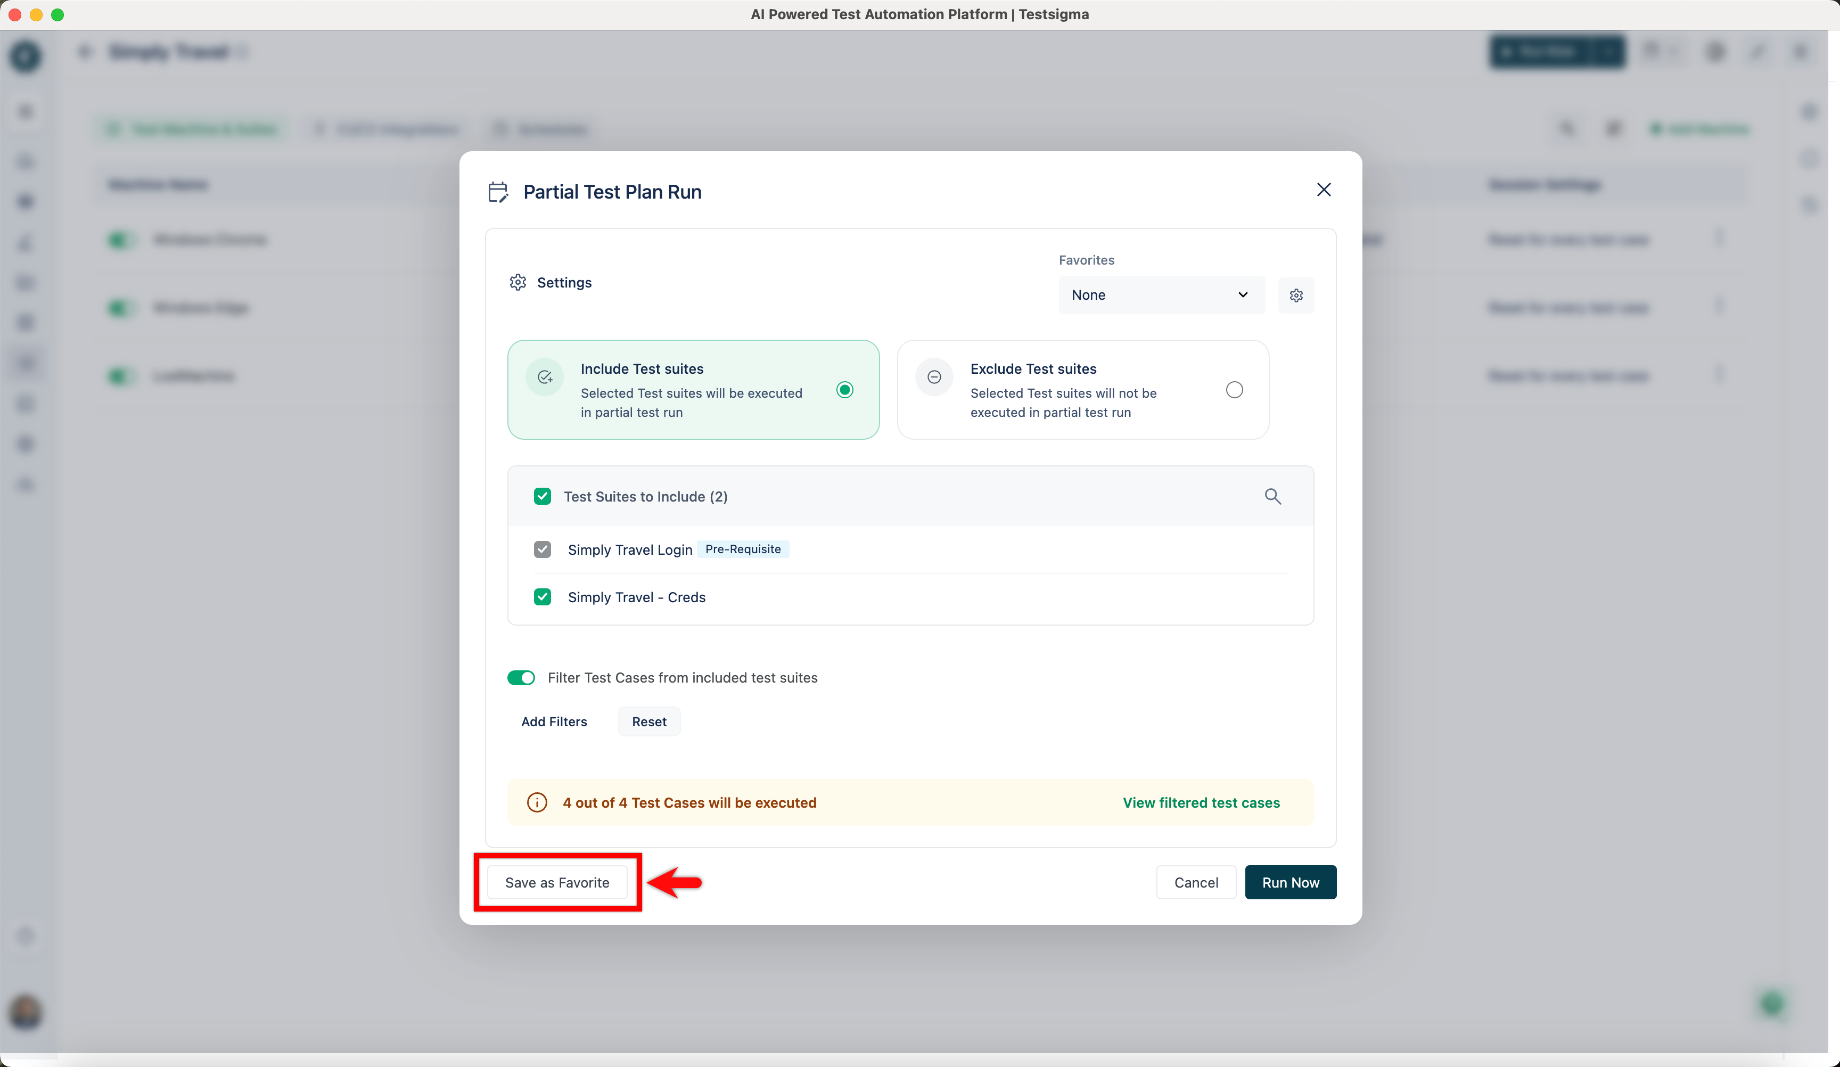Click the Add Filters button

(554, 721)
